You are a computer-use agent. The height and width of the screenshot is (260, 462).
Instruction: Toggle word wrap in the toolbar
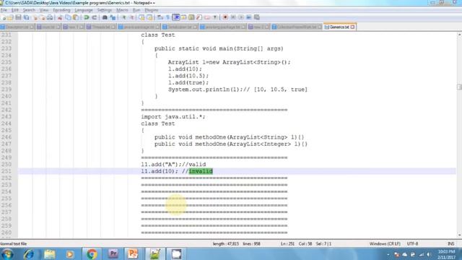point(160,17)
